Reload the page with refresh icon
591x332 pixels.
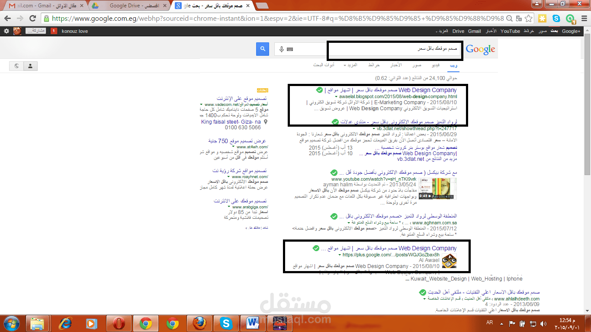pos(32,18)
